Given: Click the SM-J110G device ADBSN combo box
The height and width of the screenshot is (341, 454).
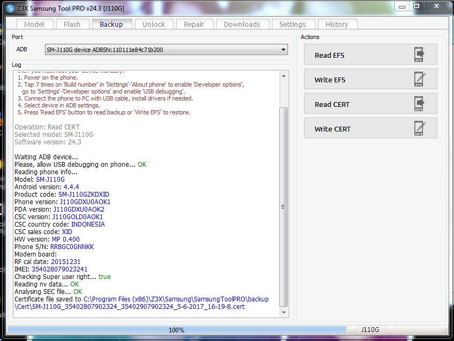Looking at the screenshot, I should click(166, 50).
